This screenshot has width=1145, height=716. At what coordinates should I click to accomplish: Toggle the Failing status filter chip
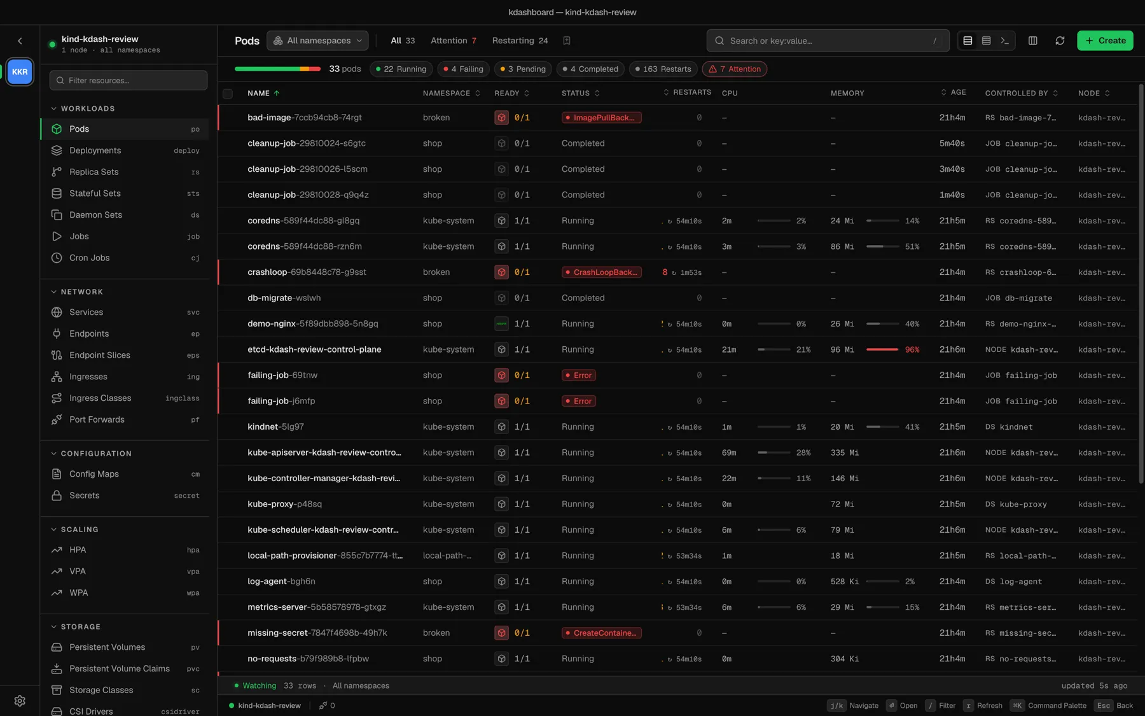click(x=463, y=69)
